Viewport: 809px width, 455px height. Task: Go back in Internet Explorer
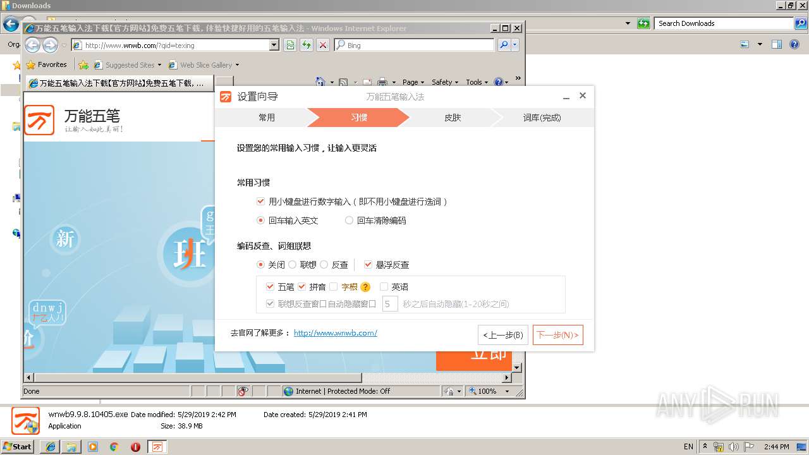[x=32, y=45]
